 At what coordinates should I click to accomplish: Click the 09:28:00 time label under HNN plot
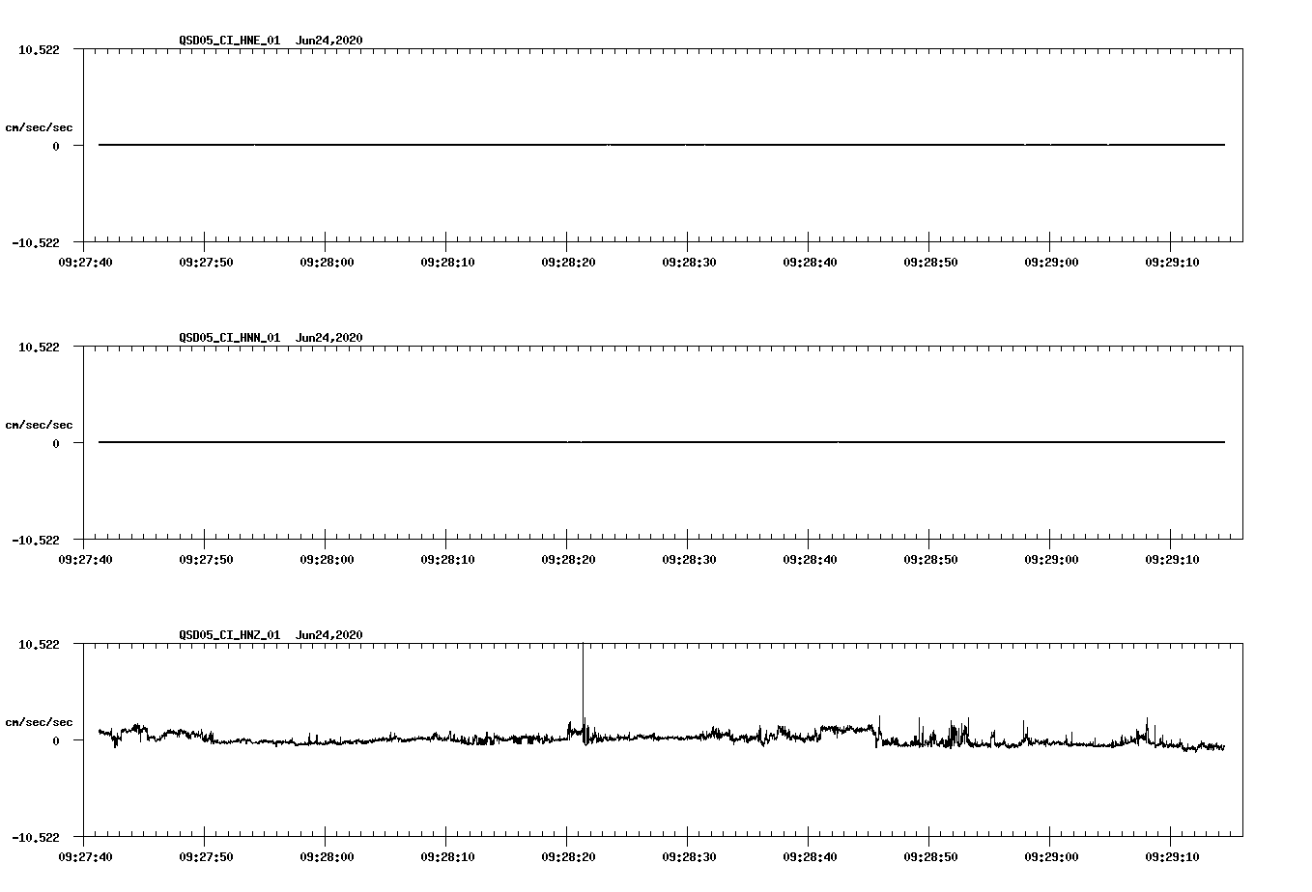[x=327, y=560]
